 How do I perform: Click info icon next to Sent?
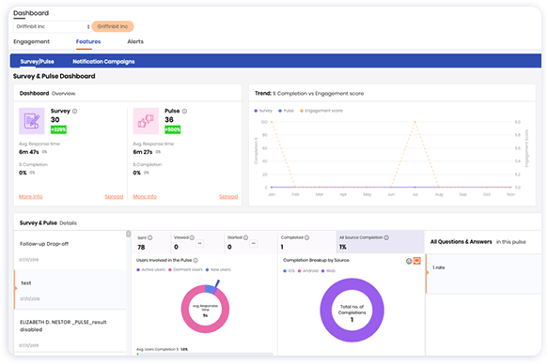pyautogui.click(x=150, y=237)
